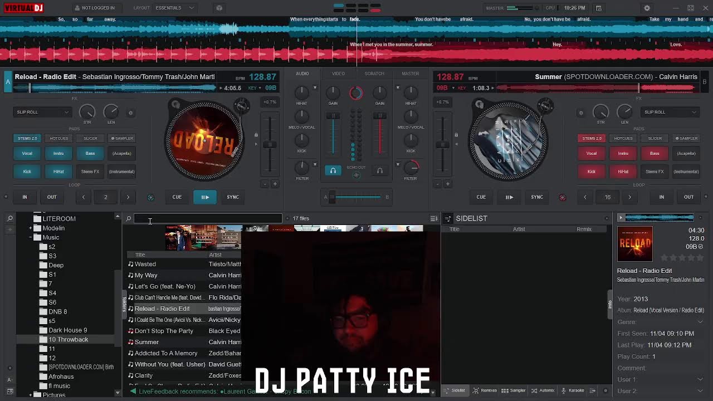Open the Karaoke microphone panel
Image resolution: width=713 pixels, height=401 pixels.
click(572, 390)
